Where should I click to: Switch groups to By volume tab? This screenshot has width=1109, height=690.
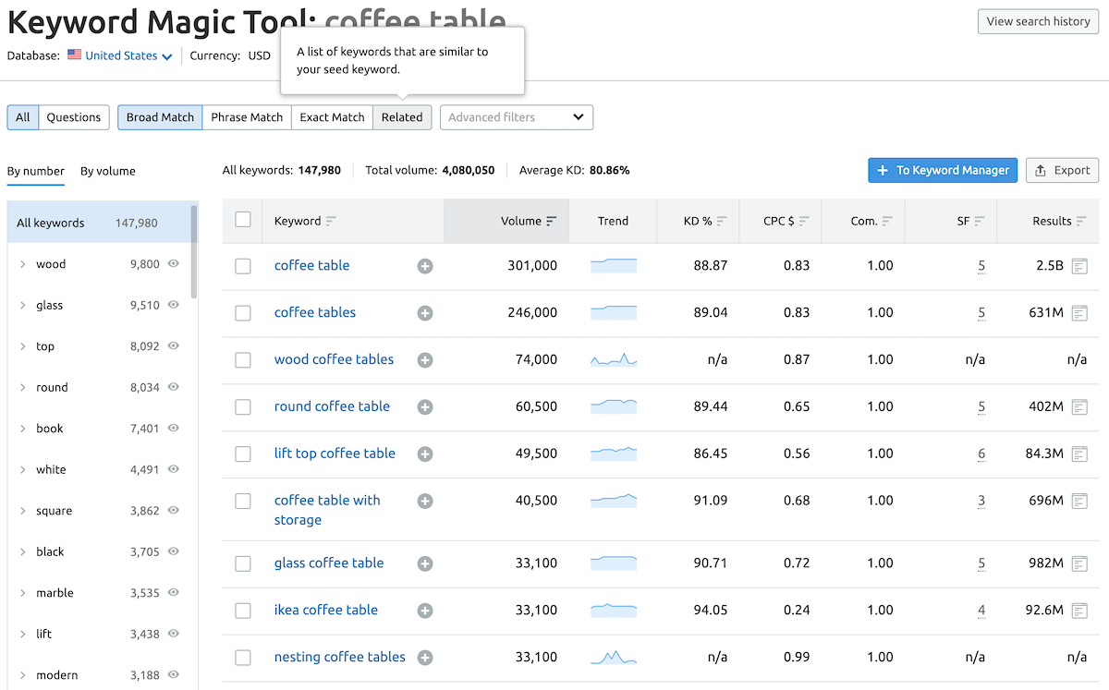coord(108,171)
